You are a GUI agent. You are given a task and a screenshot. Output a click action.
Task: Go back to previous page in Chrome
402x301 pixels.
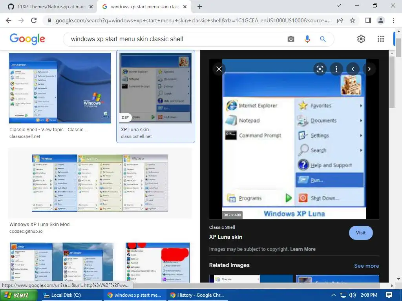pos(9,20)
